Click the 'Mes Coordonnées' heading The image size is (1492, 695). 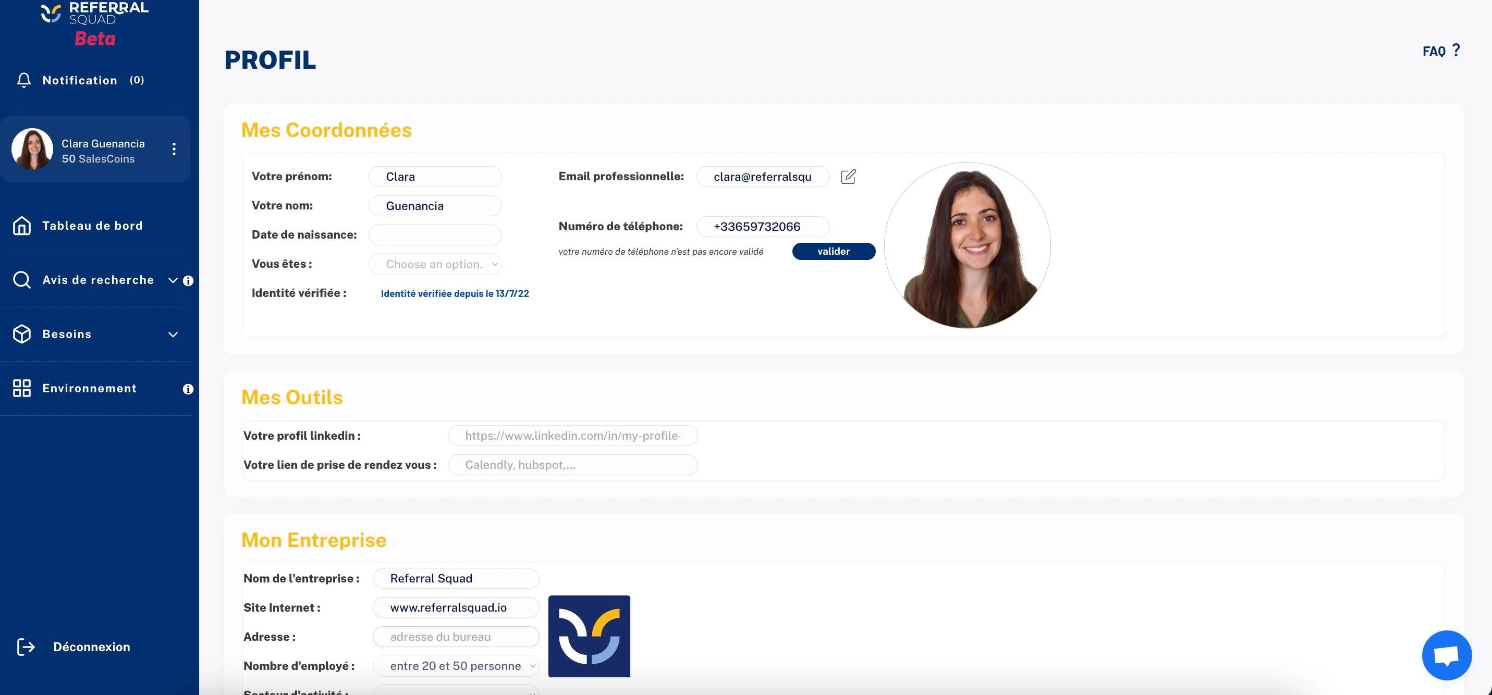pos(326,130)
